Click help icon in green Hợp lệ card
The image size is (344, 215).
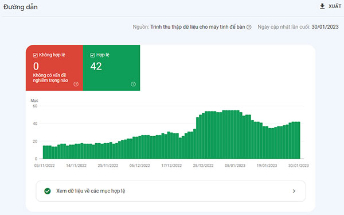coord(133,84)
